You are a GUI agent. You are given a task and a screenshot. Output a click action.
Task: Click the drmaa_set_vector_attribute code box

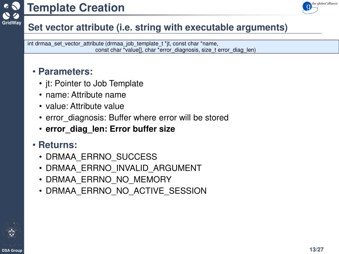[181, 47]
